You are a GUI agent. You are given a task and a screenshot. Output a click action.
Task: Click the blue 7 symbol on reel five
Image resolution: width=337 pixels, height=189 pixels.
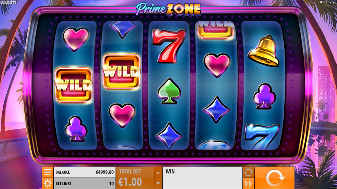coord(262,136)
